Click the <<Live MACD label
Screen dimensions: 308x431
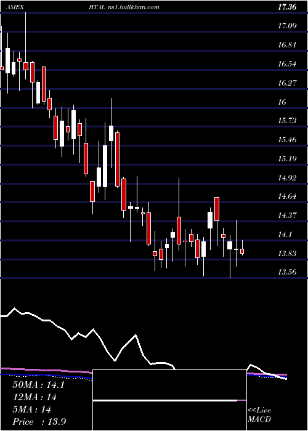259,415
